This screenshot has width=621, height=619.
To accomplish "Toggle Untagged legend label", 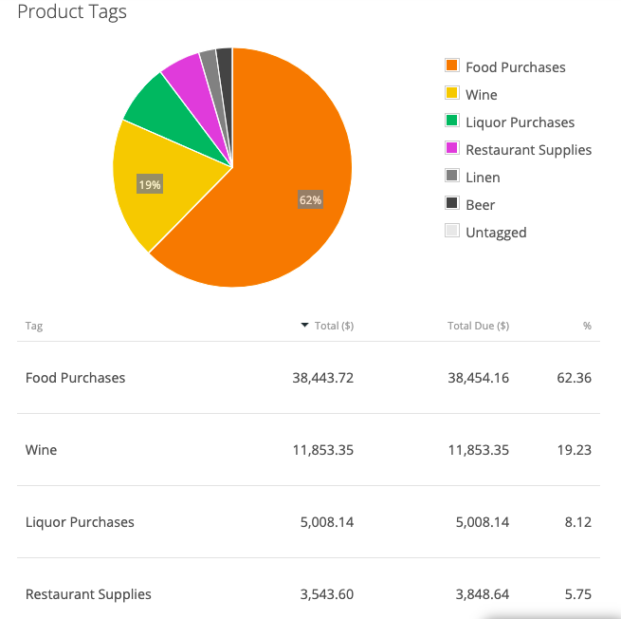I will pos(496,233).
